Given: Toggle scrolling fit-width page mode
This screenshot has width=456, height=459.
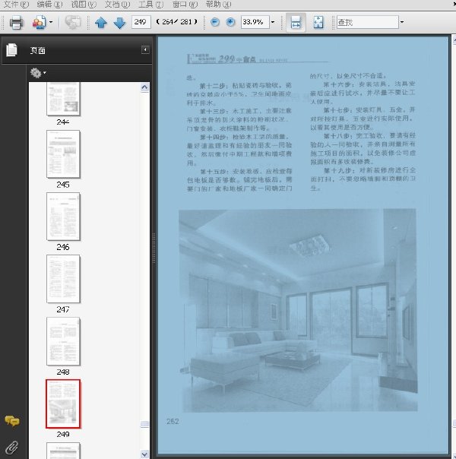Looking at the screenshot, I should click(x=296, y=22).
